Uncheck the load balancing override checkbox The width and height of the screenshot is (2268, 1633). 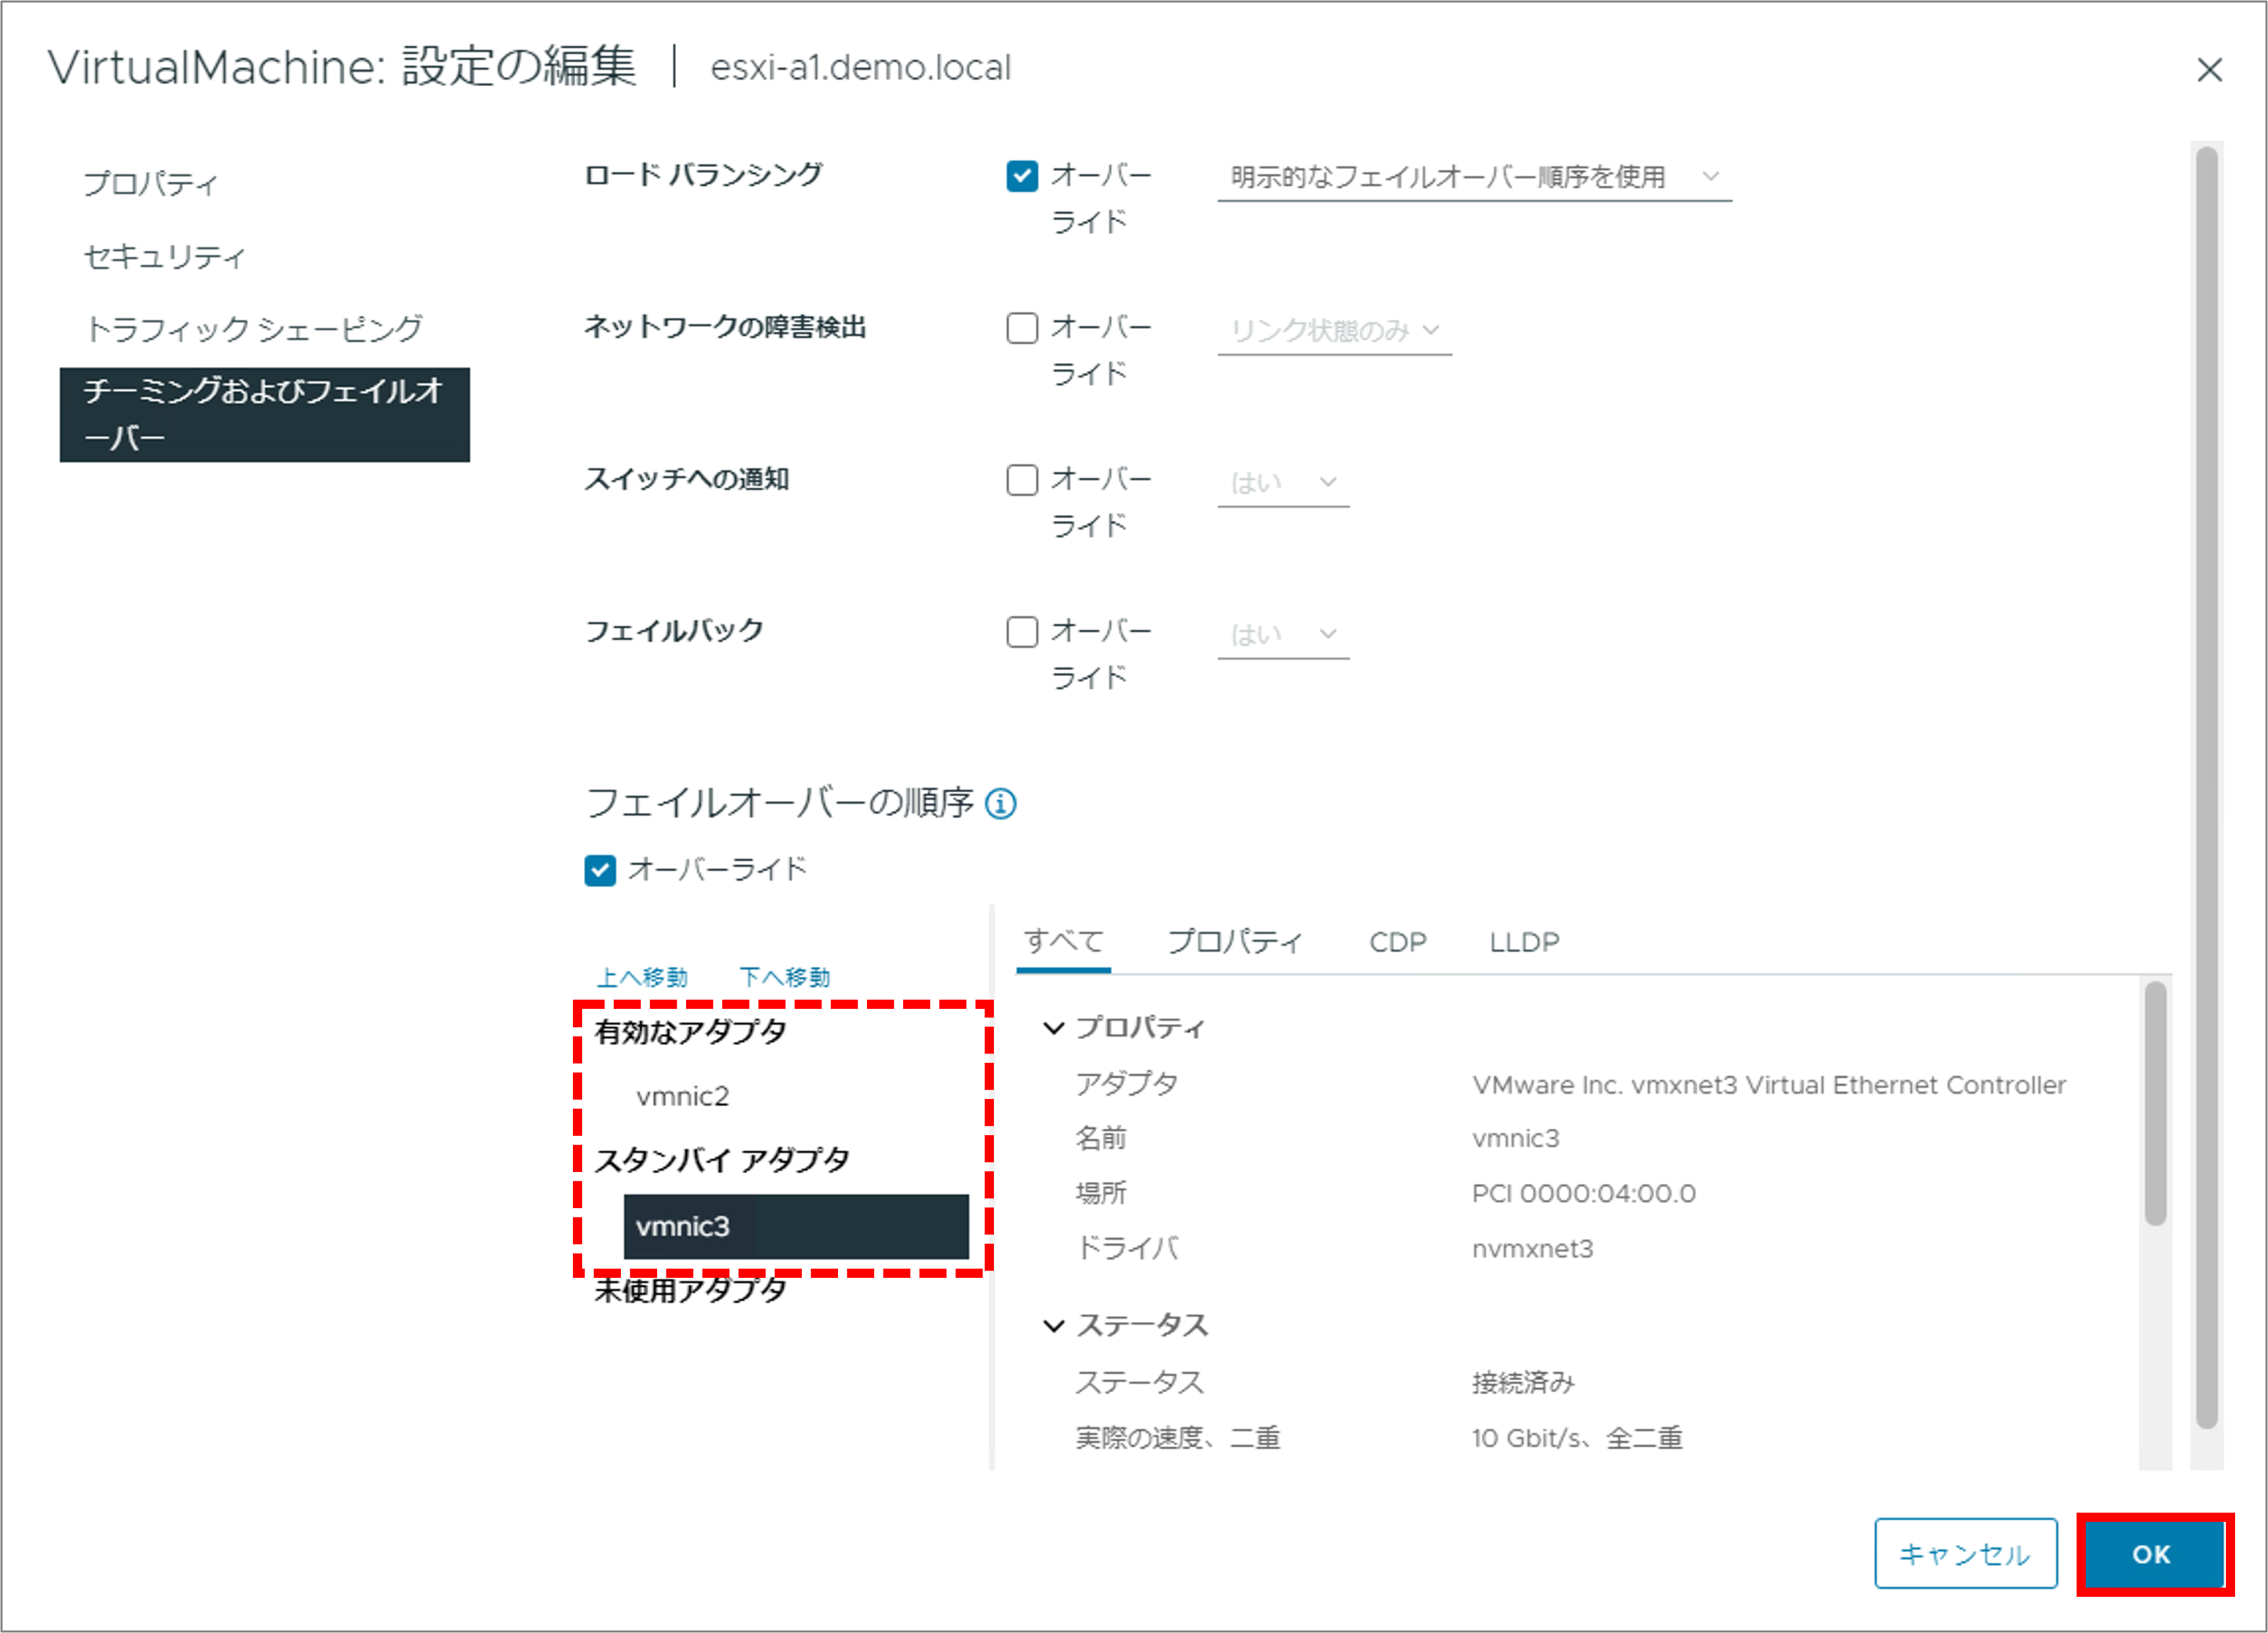pos(1021,176)
